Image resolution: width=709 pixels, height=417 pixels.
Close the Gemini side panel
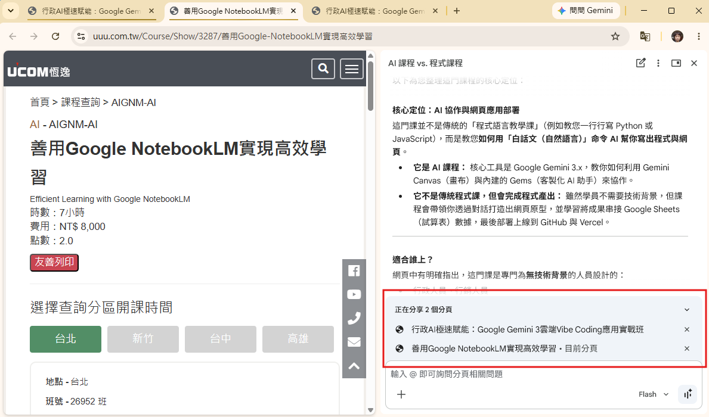click(694, 63)
